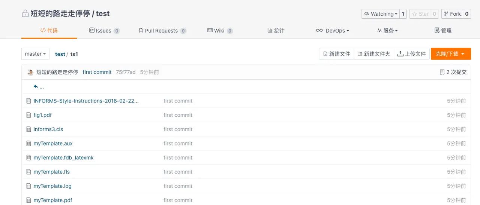This screenshot has height=205, width=480.
Task: Click file icon next to fig1.pdf
Action: 28,115
